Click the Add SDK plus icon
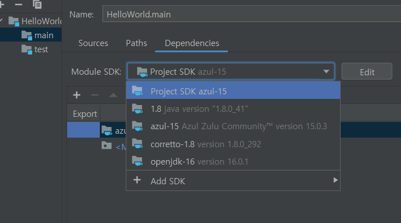This screenshot has width=401, height=223. pyautogui.click(x=137, y=180)
